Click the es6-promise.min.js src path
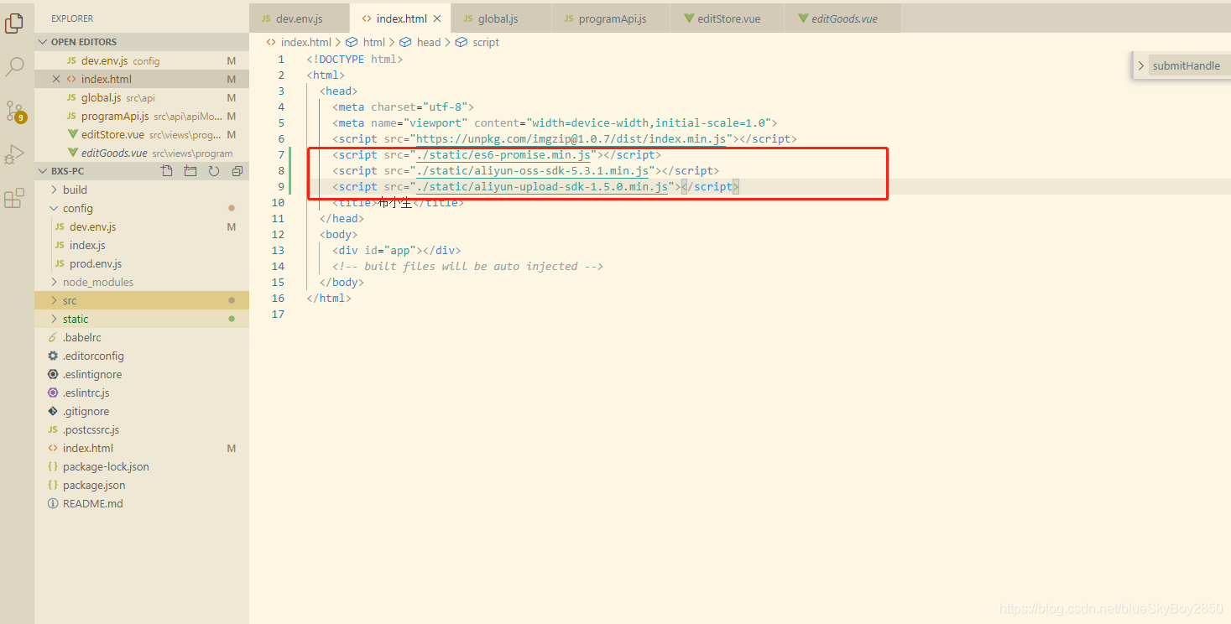The height and width of the screenshot is (624, 1231). (x=503, y=154)
